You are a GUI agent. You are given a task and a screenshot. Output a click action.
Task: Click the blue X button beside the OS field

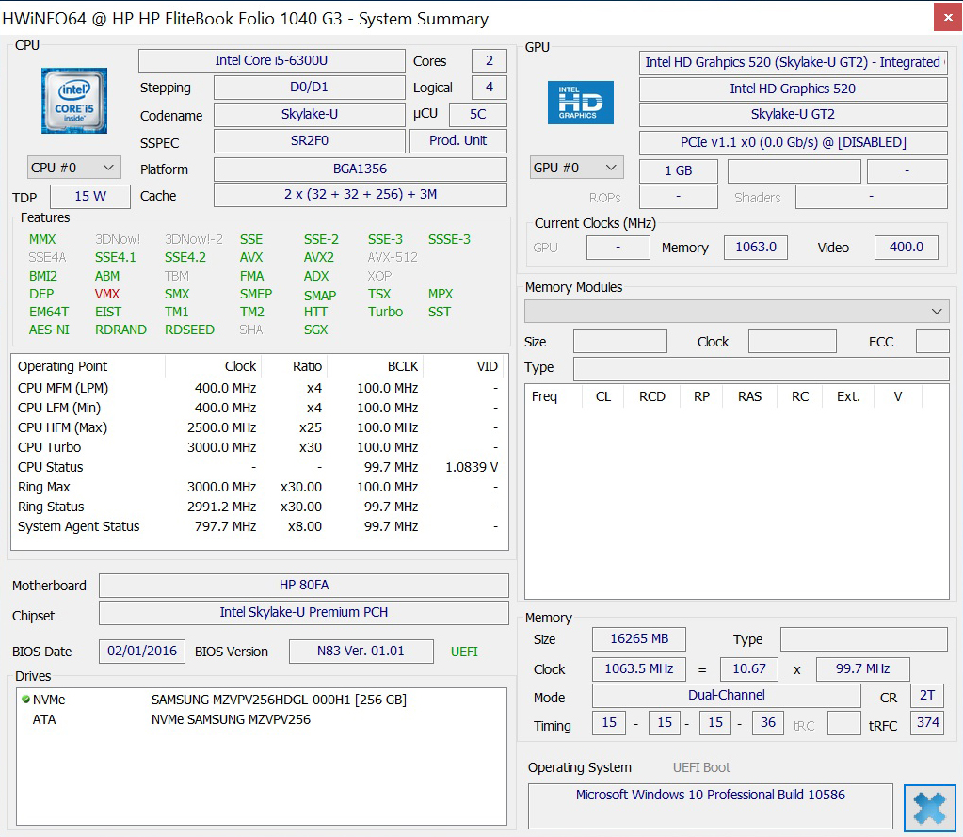point(929,808)
